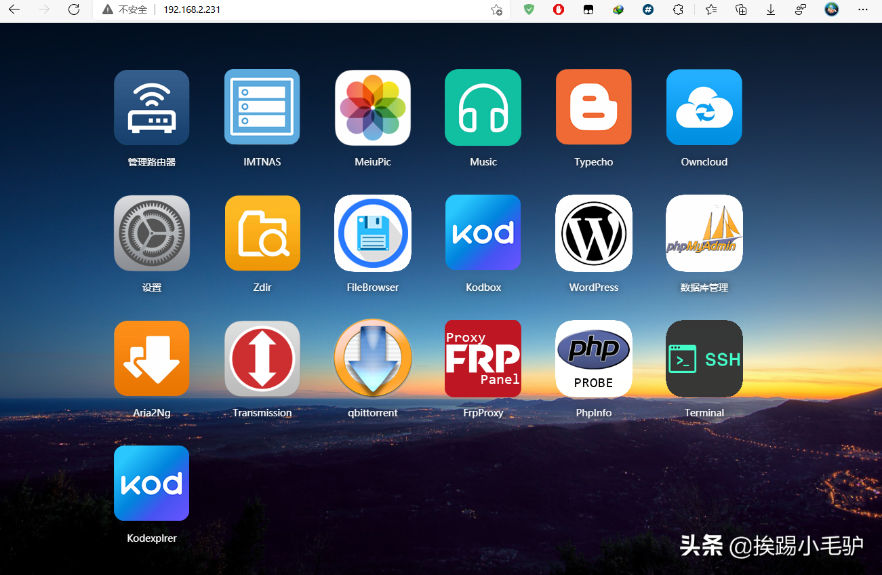Launch the SSH Terminal icon
This screenshot has width=882, height=575.
pos(704,358)
